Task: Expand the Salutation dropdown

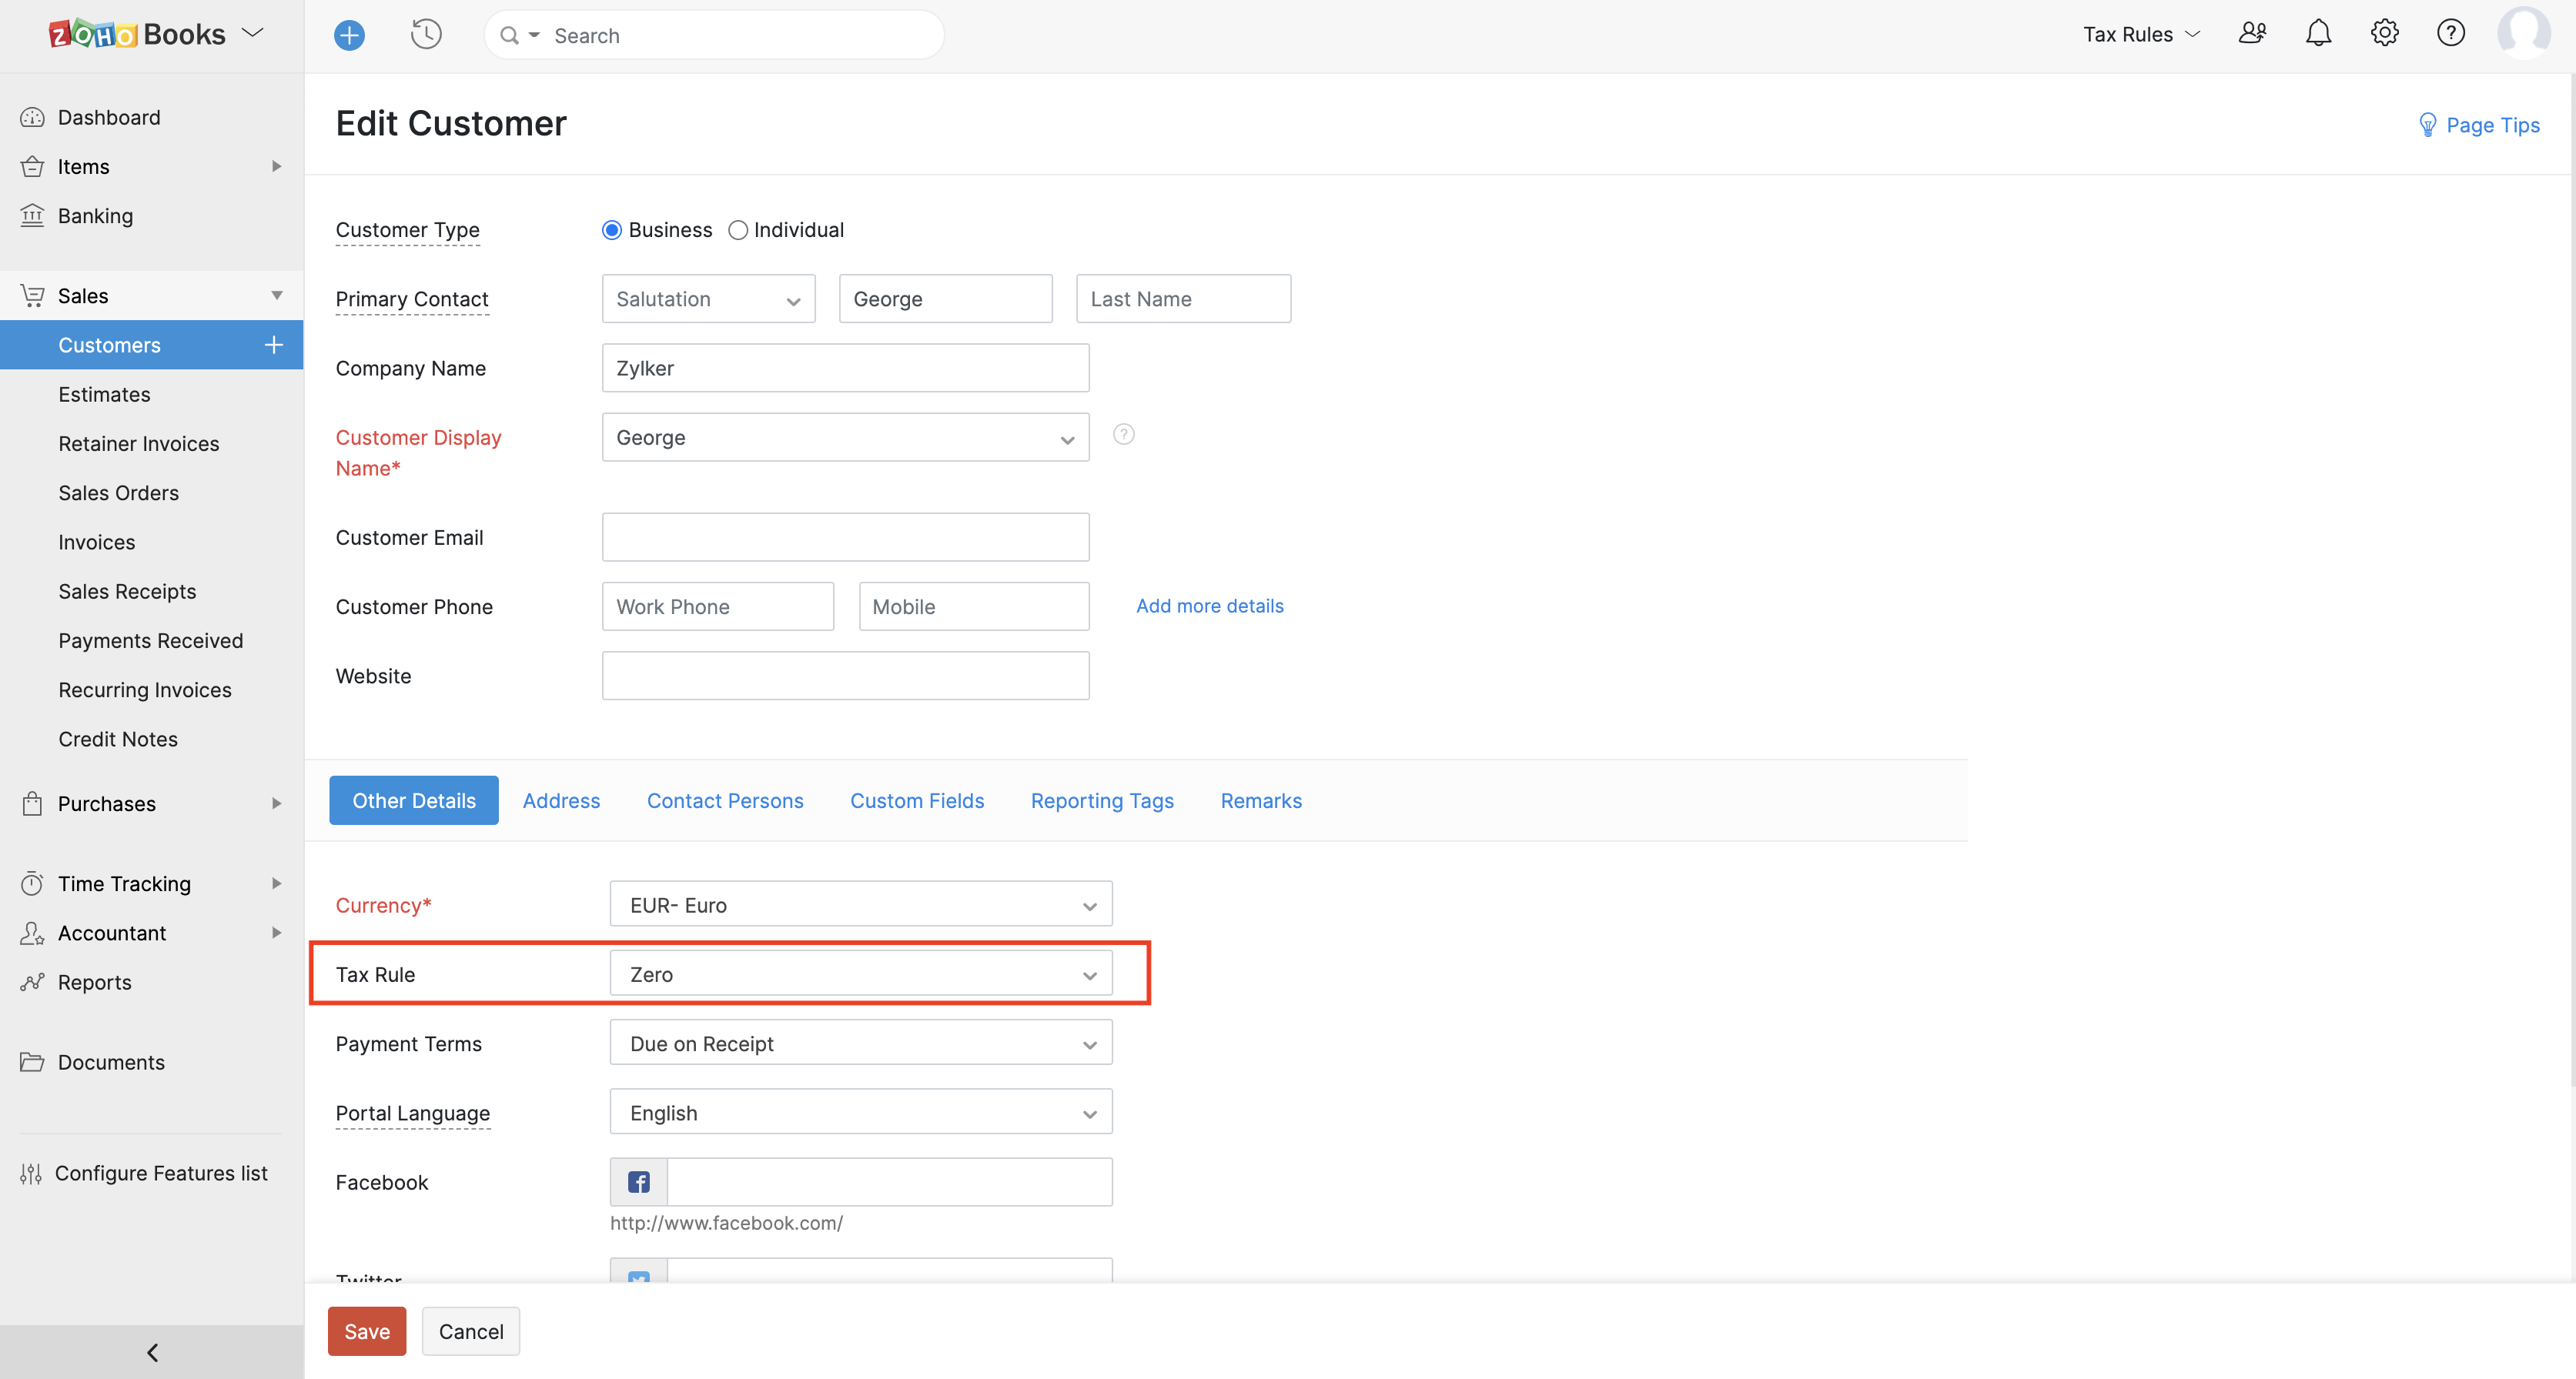Action: click(708, 298)
